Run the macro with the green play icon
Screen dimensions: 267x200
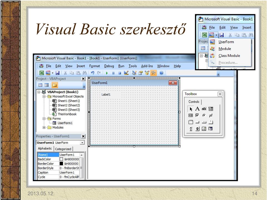click(x=107, y=73)
